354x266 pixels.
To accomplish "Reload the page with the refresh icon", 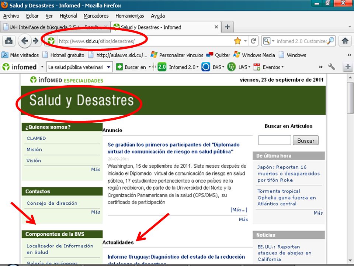I will click(x=253, y=41).
